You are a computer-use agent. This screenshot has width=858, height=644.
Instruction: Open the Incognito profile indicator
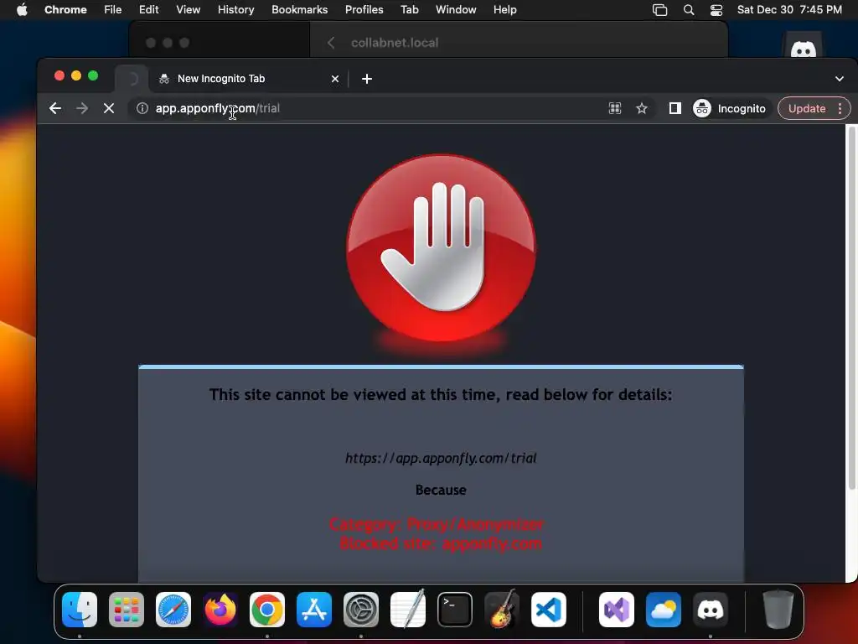point(730,108)
